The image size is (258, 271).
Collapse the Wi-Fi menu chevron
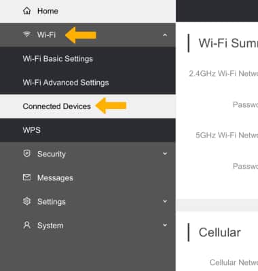pyautogui.click(x=165, y=35)
